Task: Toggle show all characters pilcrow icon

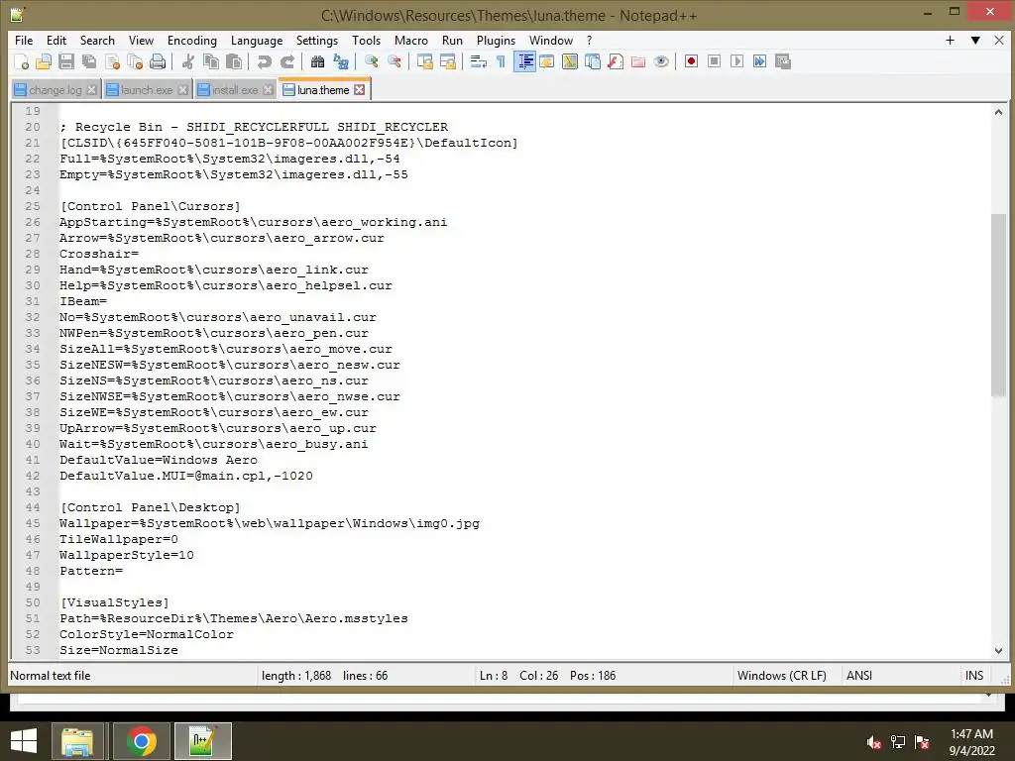Action: (x=501, y=61)
